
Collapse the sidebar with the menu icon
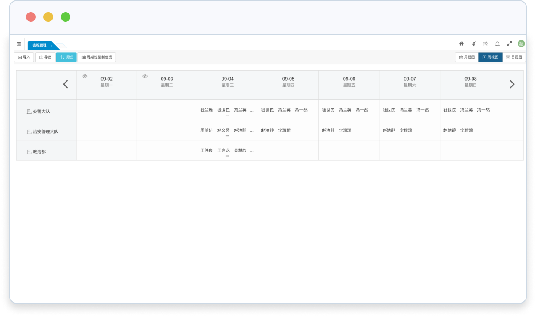19,44
